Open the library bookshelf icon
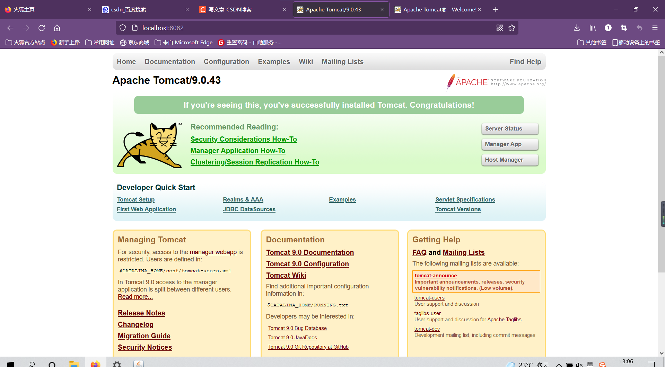 [x=593, y=28]
